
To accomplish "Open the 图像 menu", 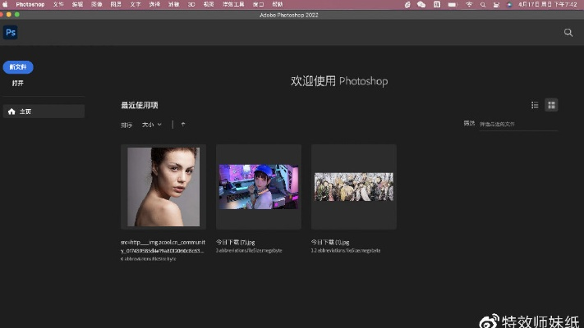I will tap(96, 4).
